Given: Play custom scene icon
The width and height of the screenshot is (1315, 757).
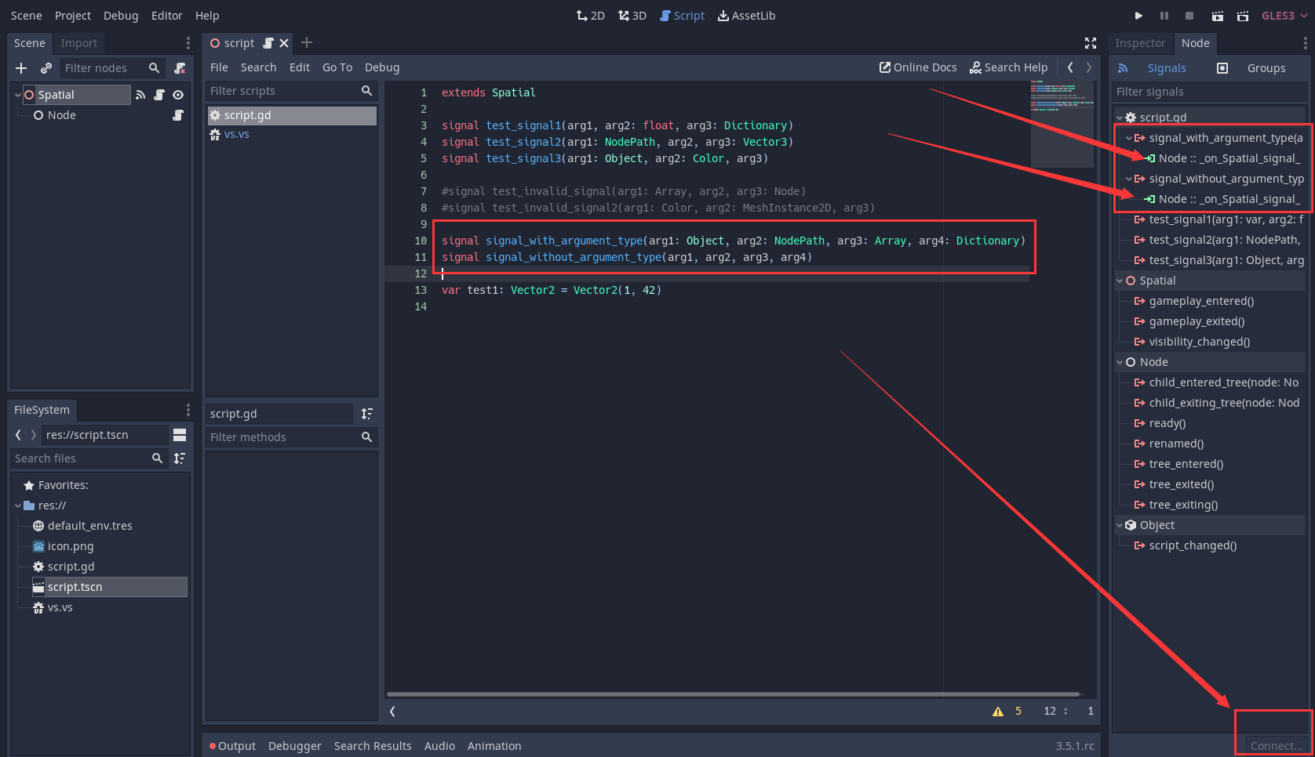Looking at the screenshot, I should [x=1243, y=16].
